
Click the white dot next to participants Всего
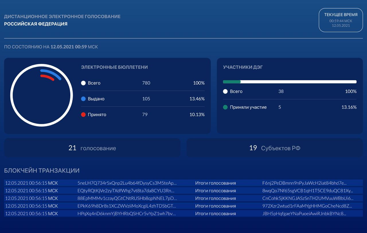tap(225, 91)
